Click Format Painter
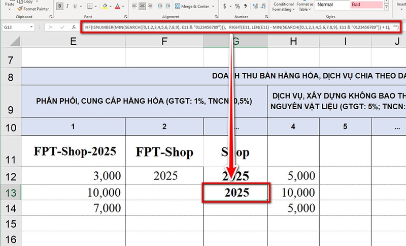This screenshot has height=246, width=406. pos(33,9)
